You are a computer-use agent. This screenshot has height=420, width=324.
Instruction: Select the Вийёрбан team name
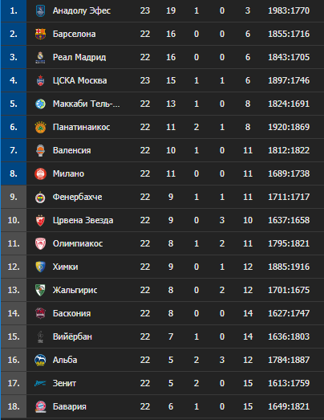pyautogui.click(x=72, y=336)
